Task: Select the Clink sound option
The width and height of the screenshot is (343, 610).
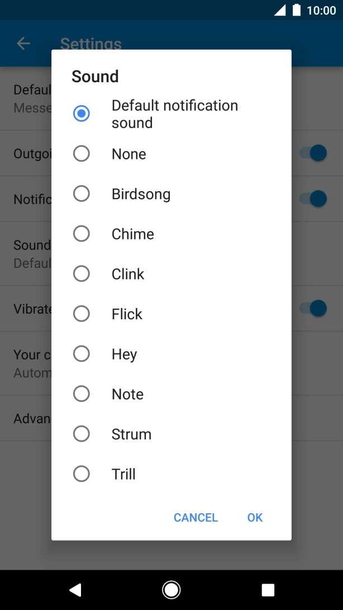Action: click(82, 273)
